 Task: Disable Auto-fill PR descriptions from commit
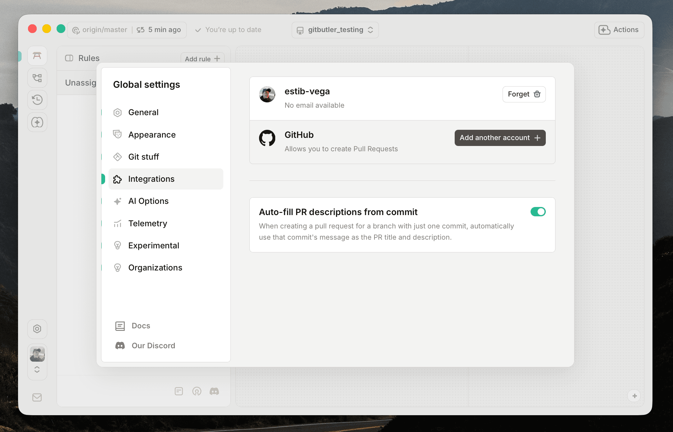pyautogui.click(x=538, y=212)
